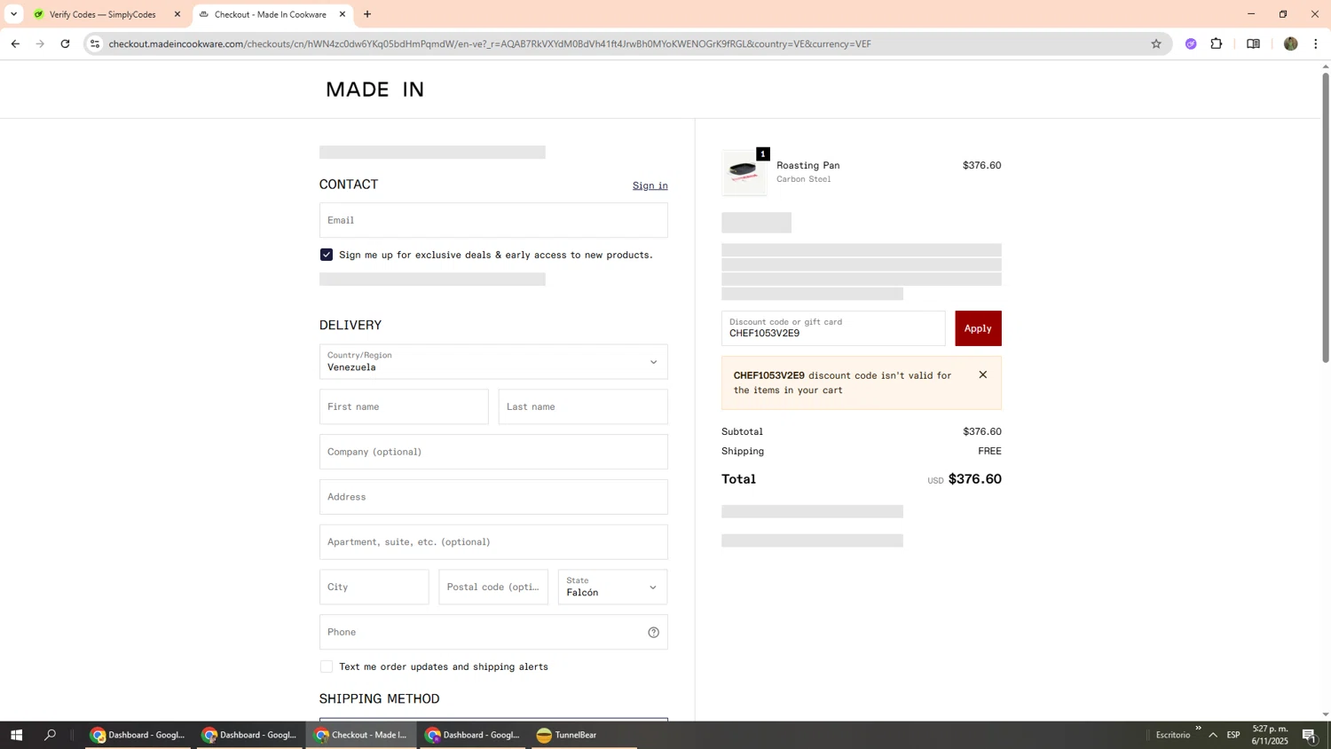
Task: Click the phone help question mark icon
Action: [x=654, y=633]
